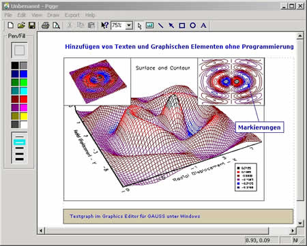The image size is (307, 246).
Task: Save using the floppy disk icon
Action: tap(32, 25)
